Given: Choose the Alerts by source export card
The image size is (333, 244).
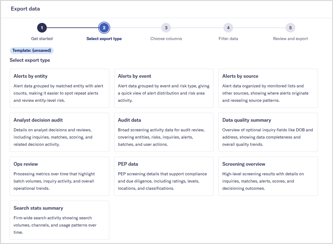Looking at the screenshot, I should pos(268,88).
